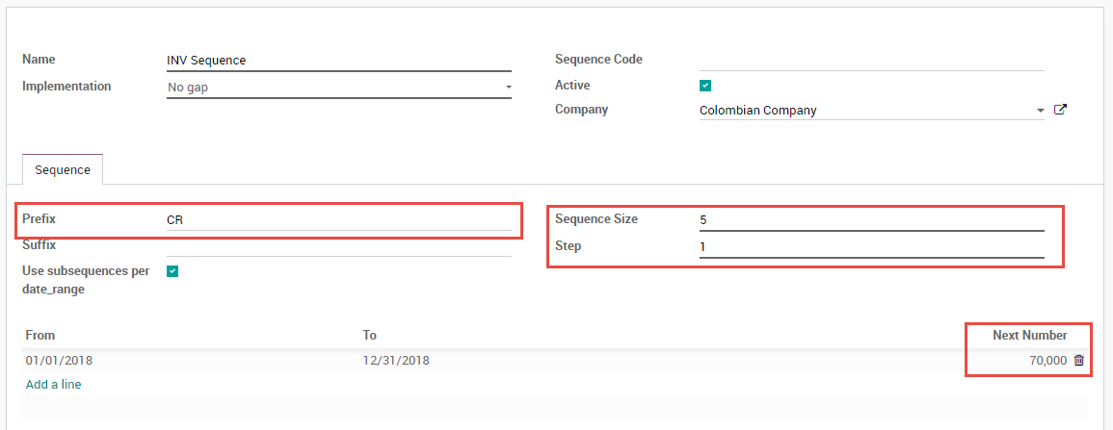Image resolution: width=1113 pixels, height=430 pixels.
Task: Delete the date range line with trash icon
Action: 1078,361
